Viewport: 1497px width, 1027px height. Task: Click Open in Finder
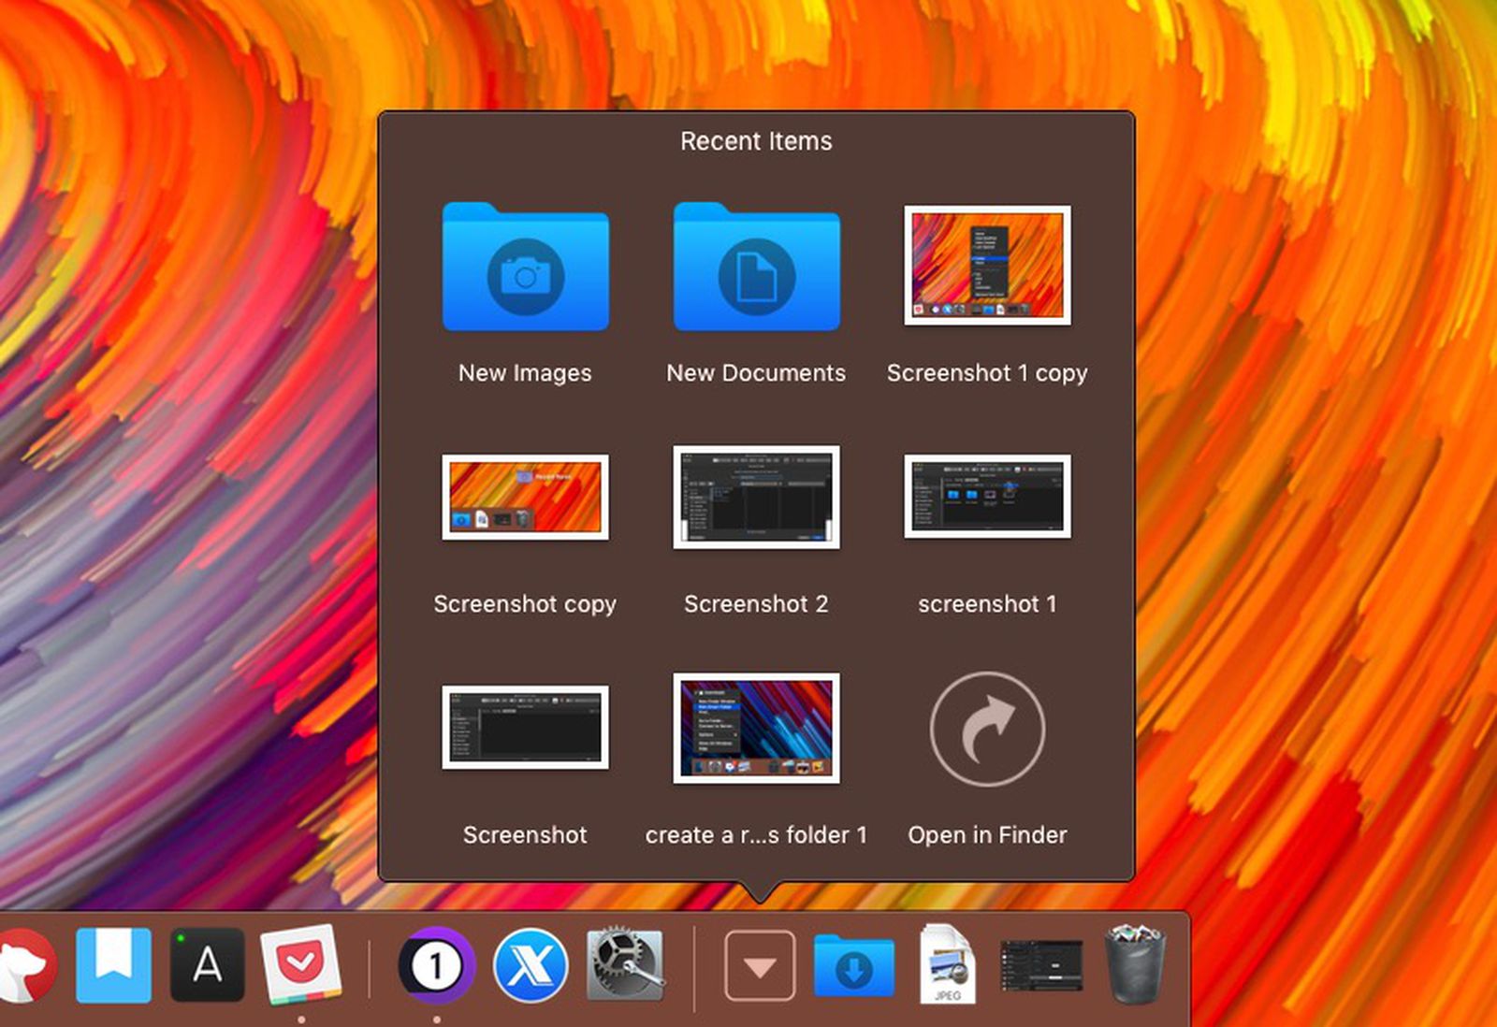pos(987,730)
